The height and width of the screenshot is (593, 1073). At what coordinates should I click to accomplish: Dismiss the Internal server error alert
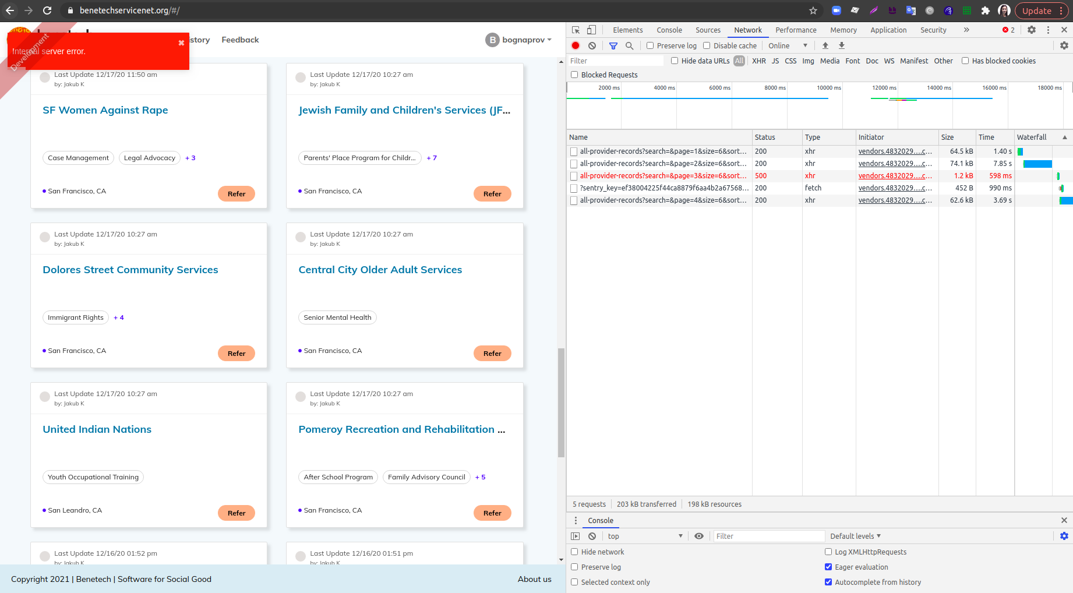click(x=181, y=43)
